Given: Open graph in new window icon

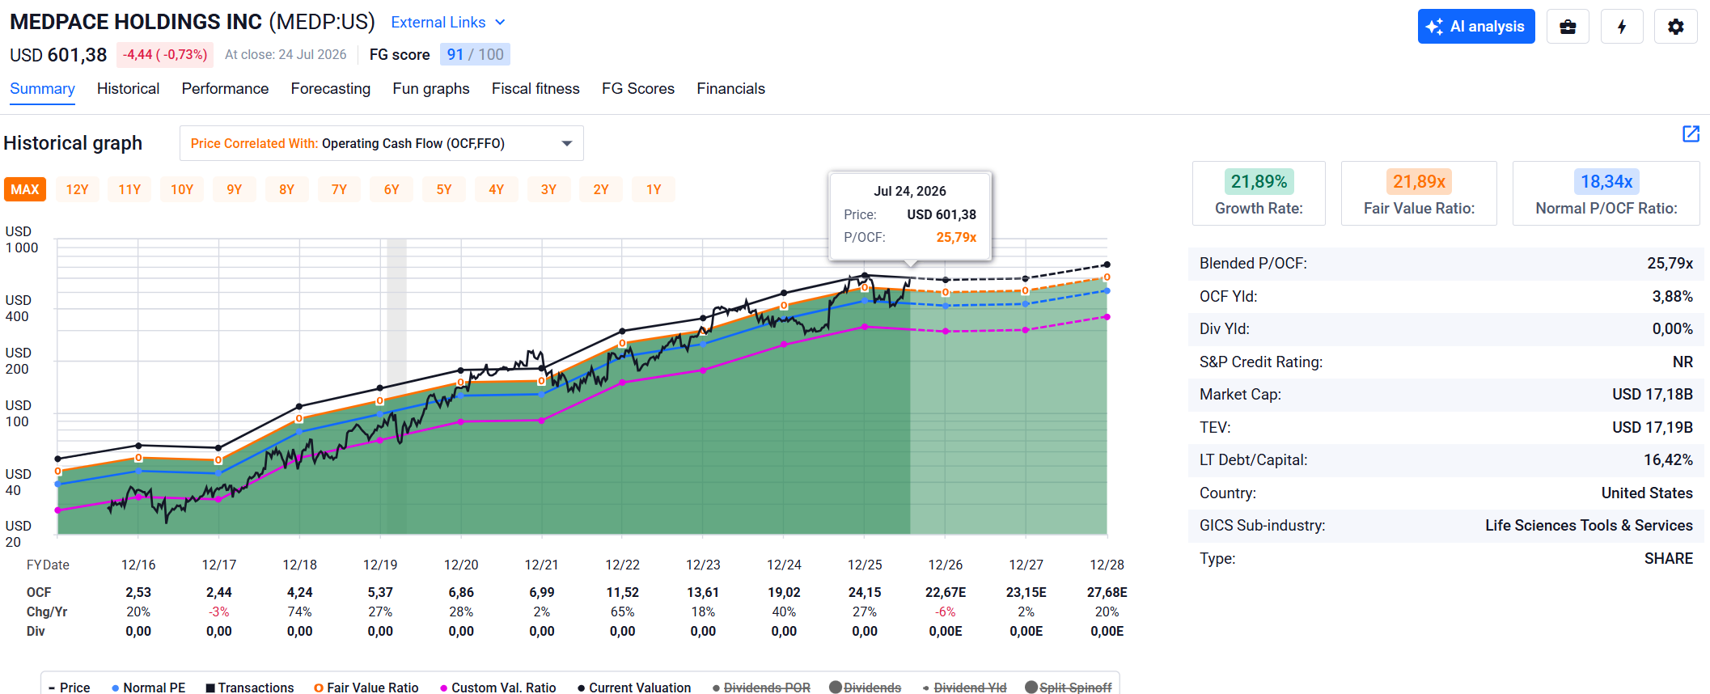Looking at the screenshot, I should click(x=1691, y=134).
